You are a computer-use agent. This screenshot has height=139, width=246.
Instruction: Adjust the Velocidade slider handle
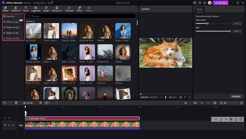coord(208,23)
